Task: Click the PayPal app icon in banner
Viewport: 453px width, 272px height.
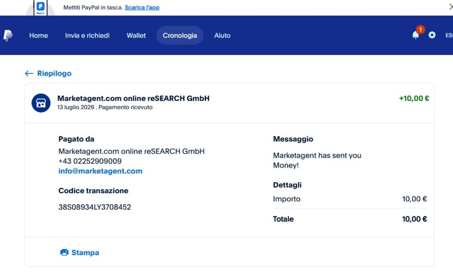Action: [x=40, y=8]
